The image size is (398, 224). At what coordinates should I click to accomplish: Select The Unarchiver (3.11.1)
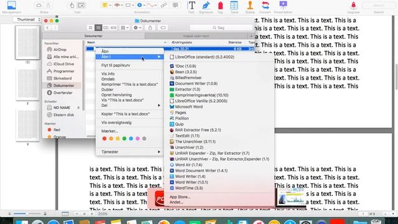point(195,141)
